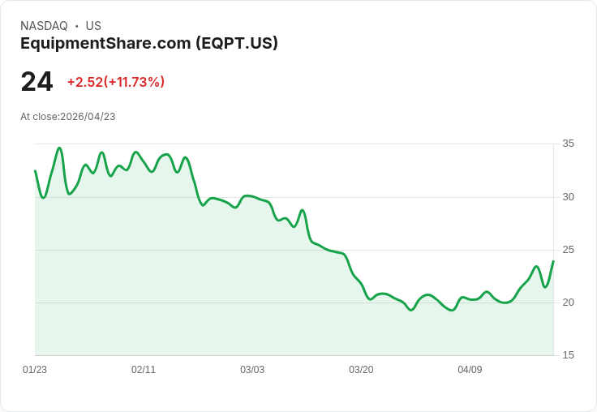Select the 20 price axis label
The height and width of the screenshot is (412, 597).
[568, 303]
